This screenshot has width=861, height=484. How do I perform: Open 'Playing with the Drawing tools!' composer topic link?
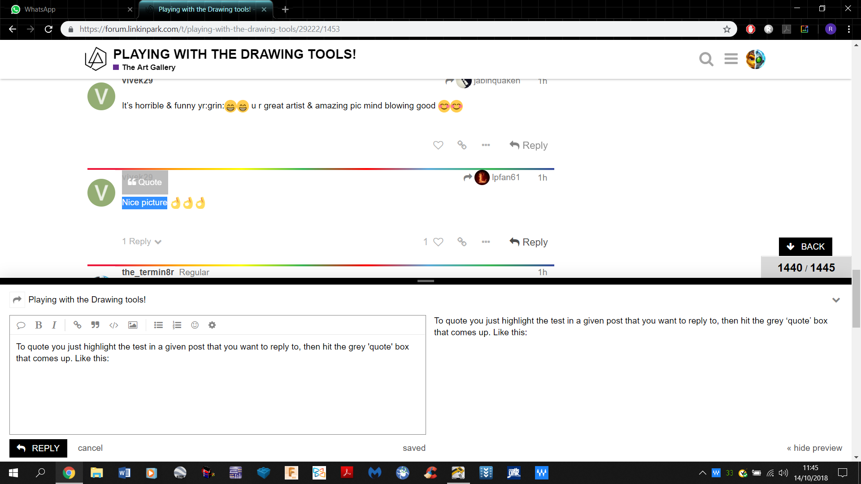tap(87, 300)
